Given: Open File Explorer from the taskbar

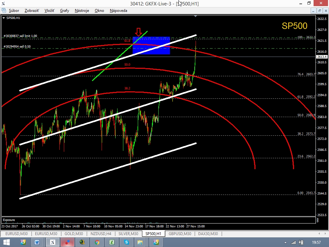Looking at the screenshot, I should [x=140, y=242].
